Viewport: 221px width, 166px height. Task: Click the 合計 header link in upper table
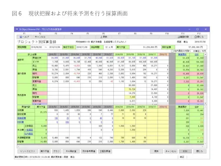point(197,55)
